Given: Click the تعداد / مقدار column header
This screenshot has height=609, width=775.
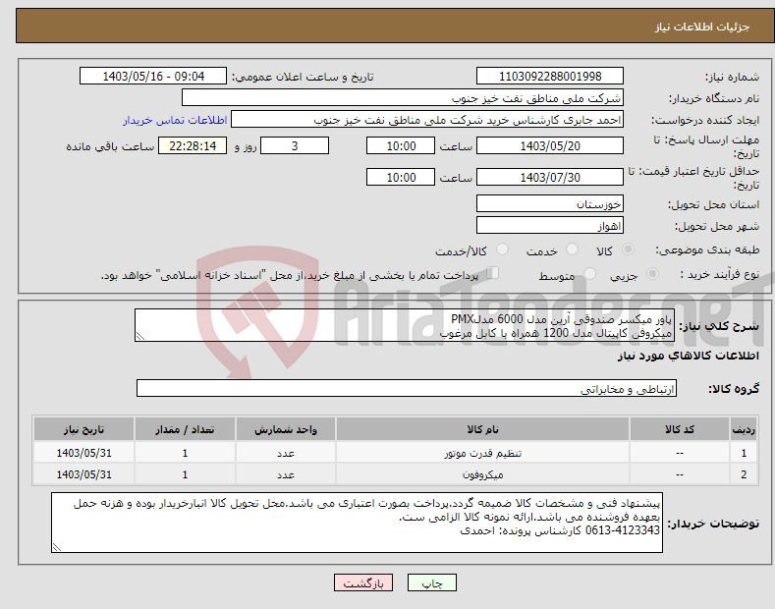Looking at the screenshot, I should [x=185, y=429].
